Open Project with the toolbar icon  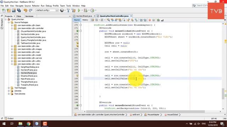[x=14, y=10]
